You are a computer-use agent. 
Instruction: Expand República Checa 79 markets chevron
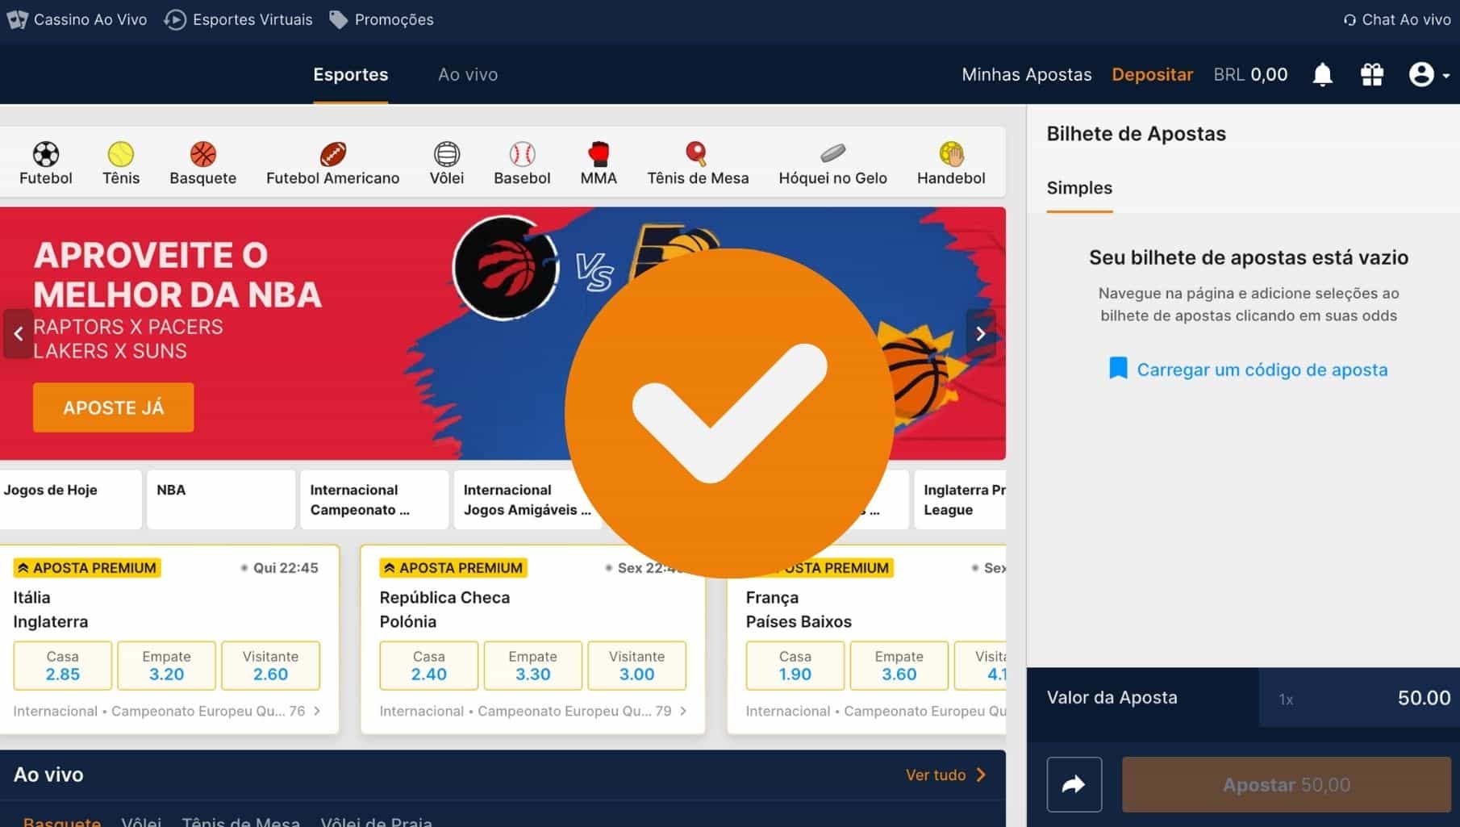point(683,711)
